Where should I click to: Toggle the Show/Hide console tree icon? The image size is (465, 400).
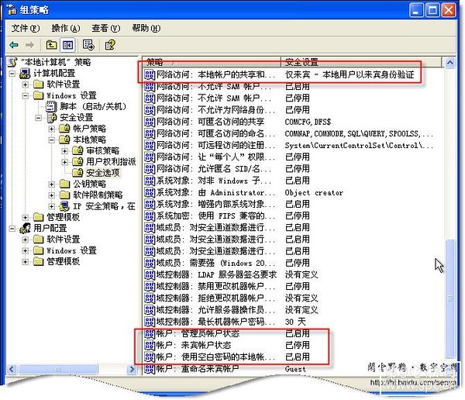(67, 45)
